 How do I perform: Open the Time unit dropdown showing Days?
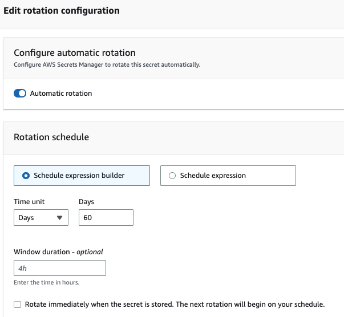click(x=41, y=218)
